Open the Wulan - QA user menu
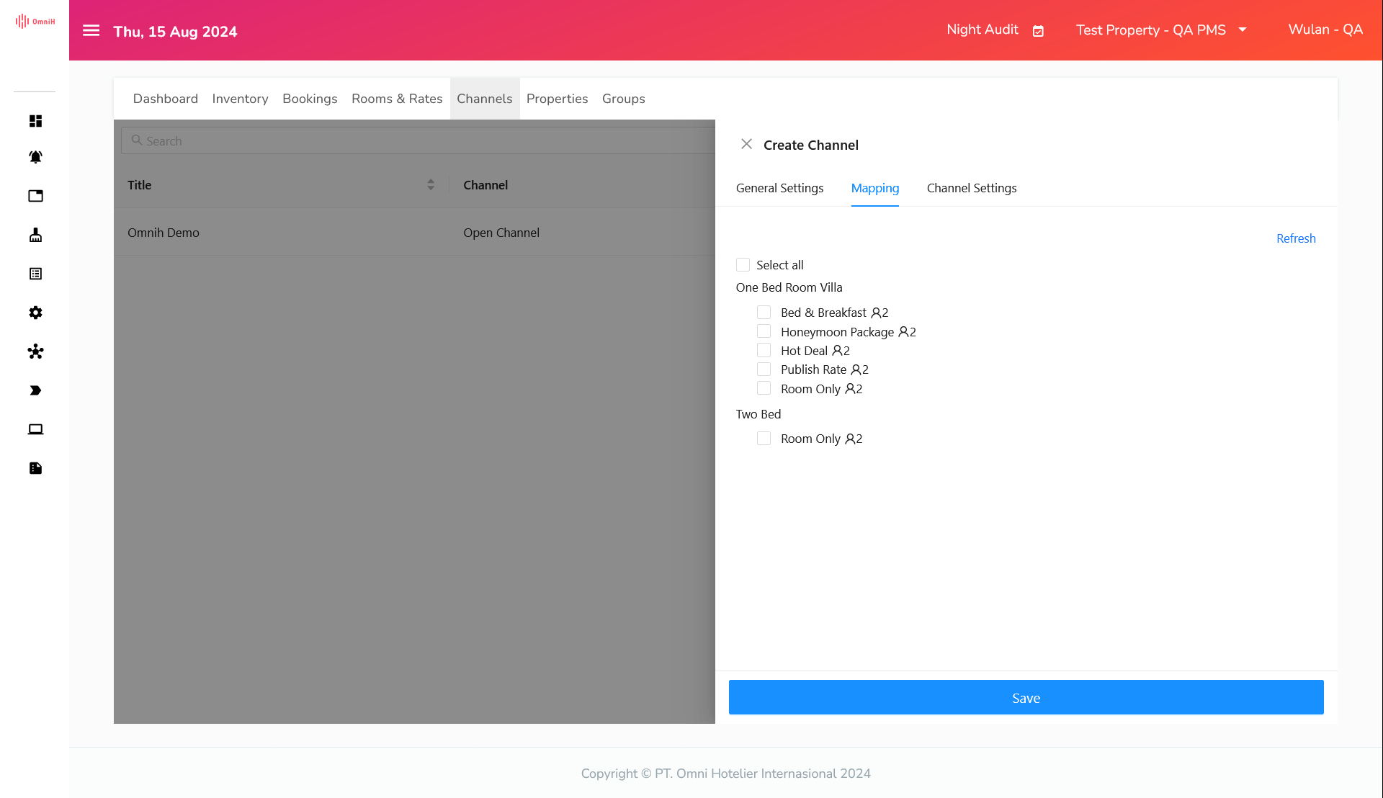 [1325, 30]
